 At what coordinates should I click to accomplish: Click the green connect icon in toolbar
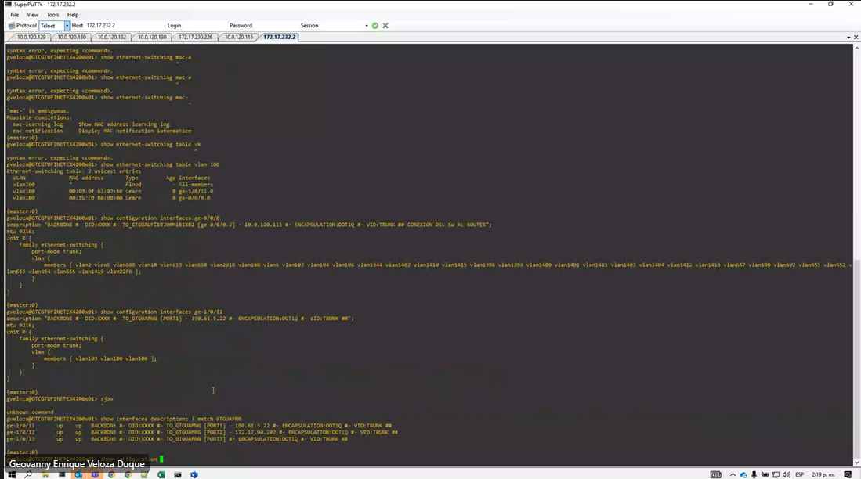coord(375,26)
